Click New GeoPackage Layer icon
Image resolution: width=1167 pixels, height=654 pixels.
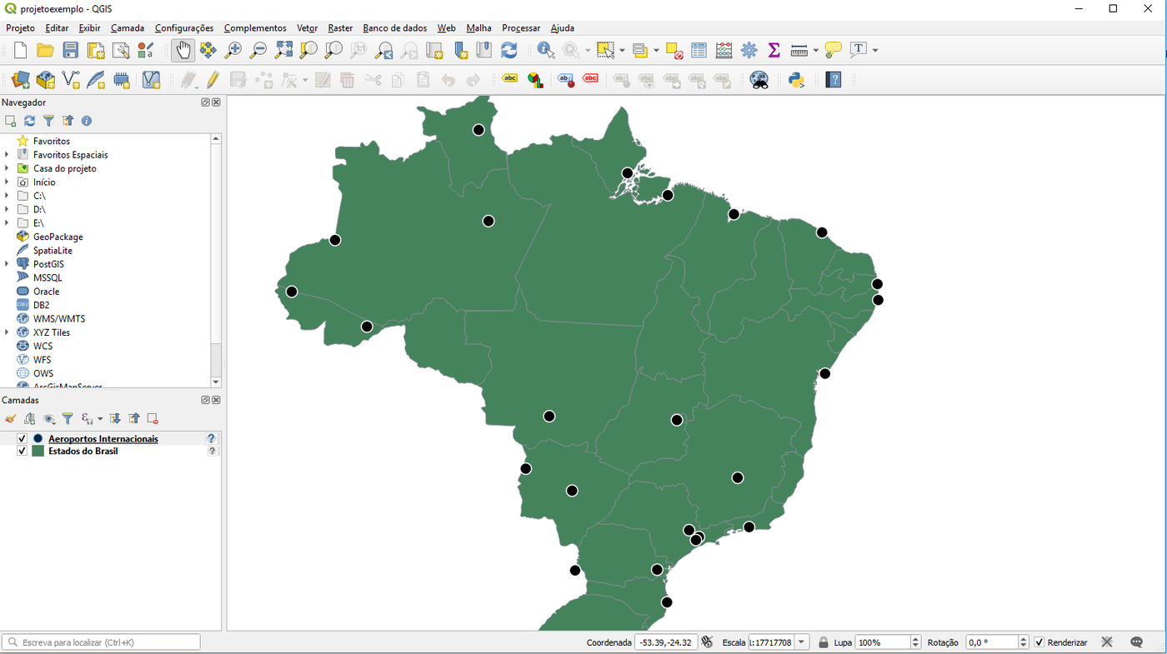[x=46, y=80]
